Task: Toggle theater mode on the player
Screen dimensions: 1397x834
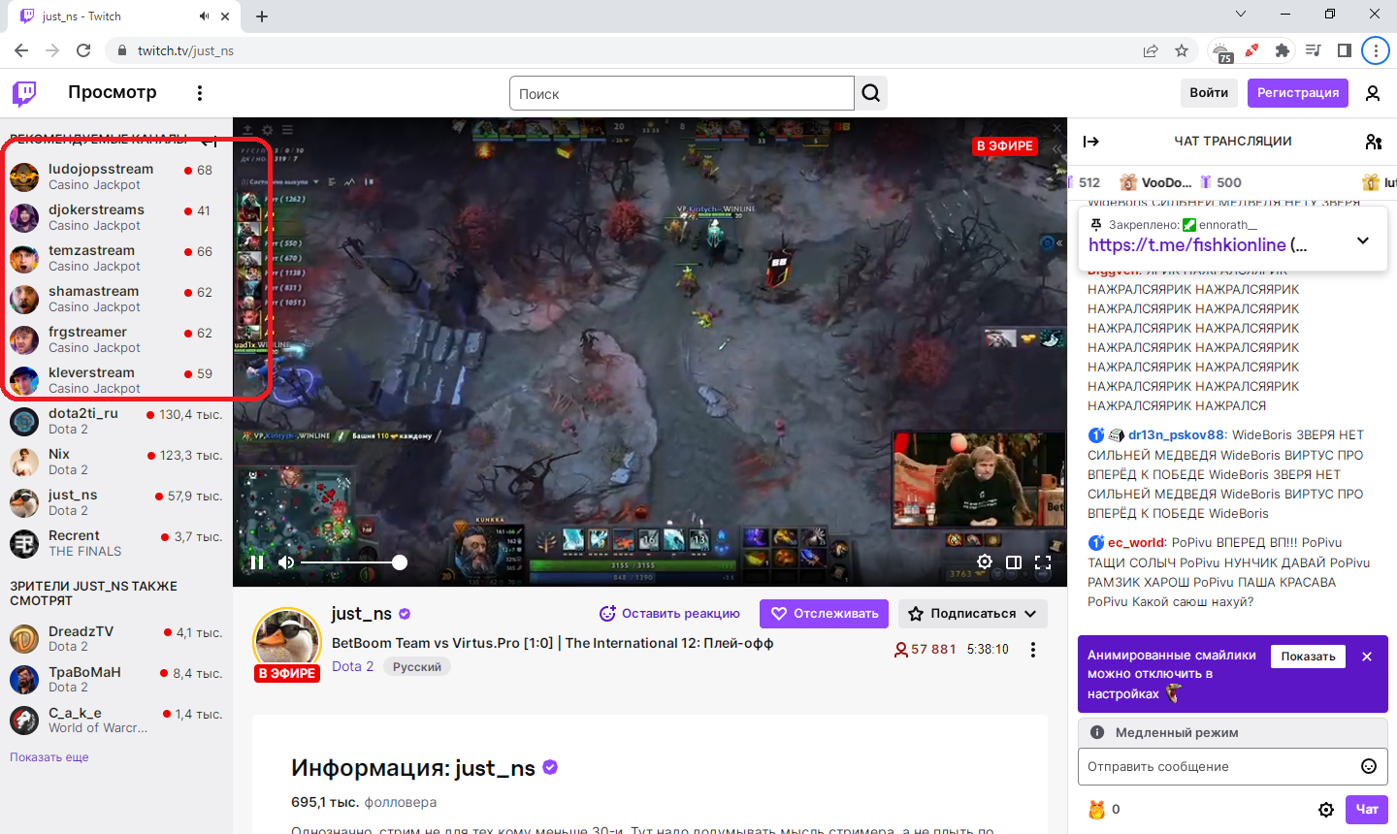Action: tap(1014, 562)
